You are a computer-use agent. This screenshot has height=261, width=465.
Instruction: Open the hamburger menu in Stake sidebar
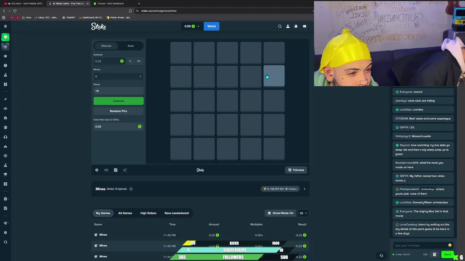pos(5,26)
